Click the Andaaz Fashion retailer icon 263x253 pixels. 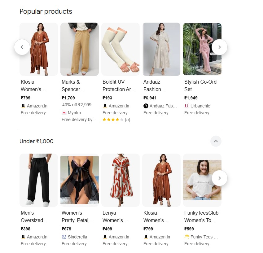[x=146, y=106]
